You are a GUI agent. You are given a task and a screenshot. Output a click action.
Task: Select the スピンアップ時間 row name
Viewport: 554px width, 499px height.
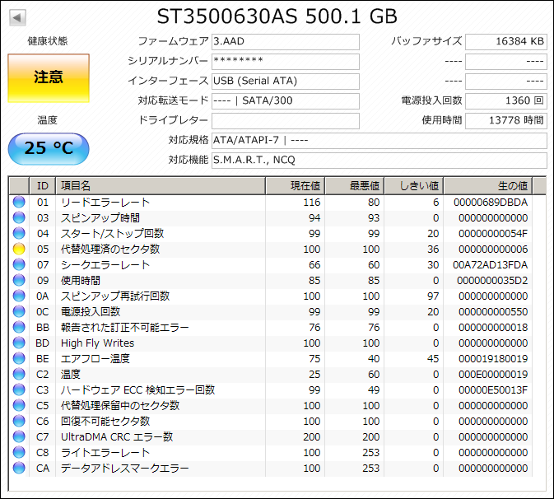point(100,217)
